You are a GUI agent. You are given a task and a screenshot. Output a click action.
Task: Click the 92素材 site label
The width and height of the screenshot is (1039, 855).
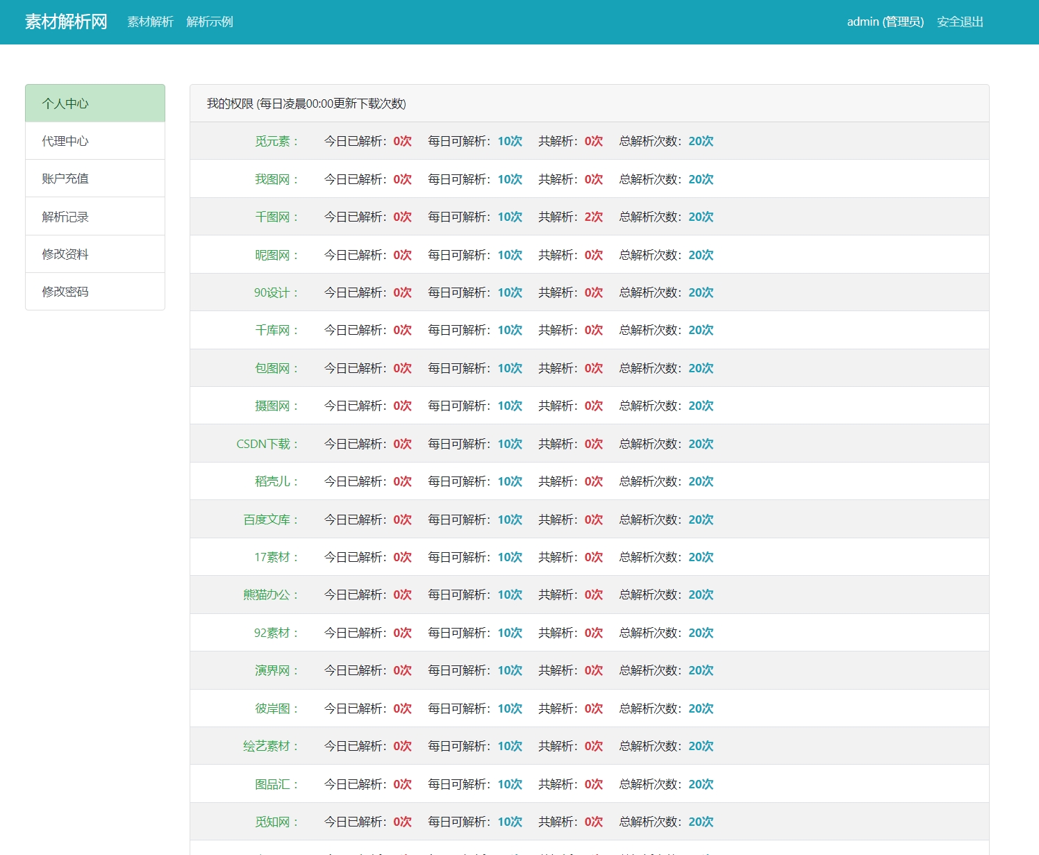[x=276, y=633]
